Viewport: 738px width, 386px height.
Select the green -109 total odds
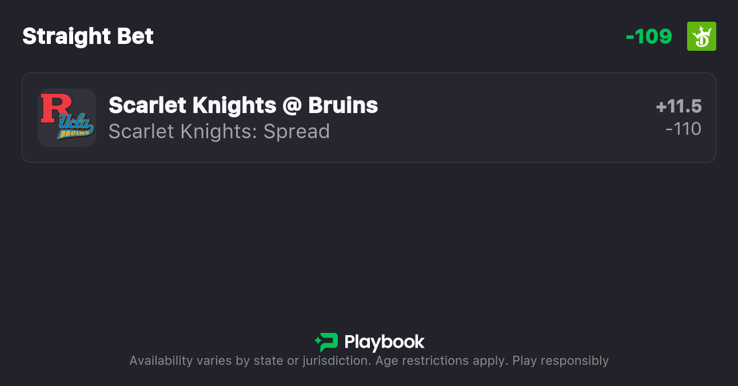649,37
